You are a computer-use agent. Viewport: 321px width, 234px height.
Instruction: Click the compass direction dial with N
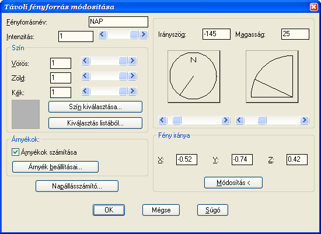click(x=194, y=76)
